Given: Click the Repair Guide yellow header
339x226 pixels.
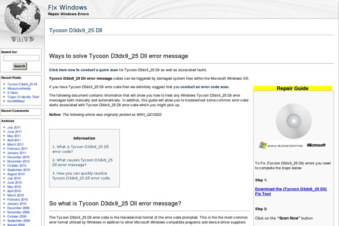Looking at the screenshot, I should click(293, 88).
